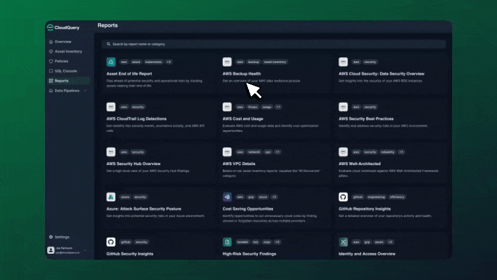Click the CloudQuery logo icon

[50, 27]
